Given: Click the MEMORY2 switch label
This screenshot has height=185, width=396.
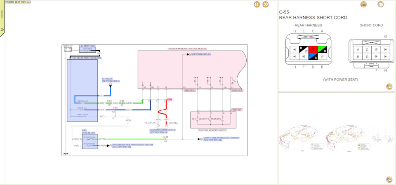Looking at the screenshot, I should point(216,119).
